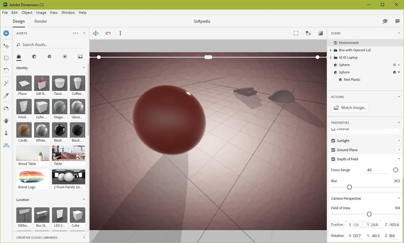Expand the 16:10 Laptop scene item
The width and height of the screenshot is (404, 243).
[330, 57]
